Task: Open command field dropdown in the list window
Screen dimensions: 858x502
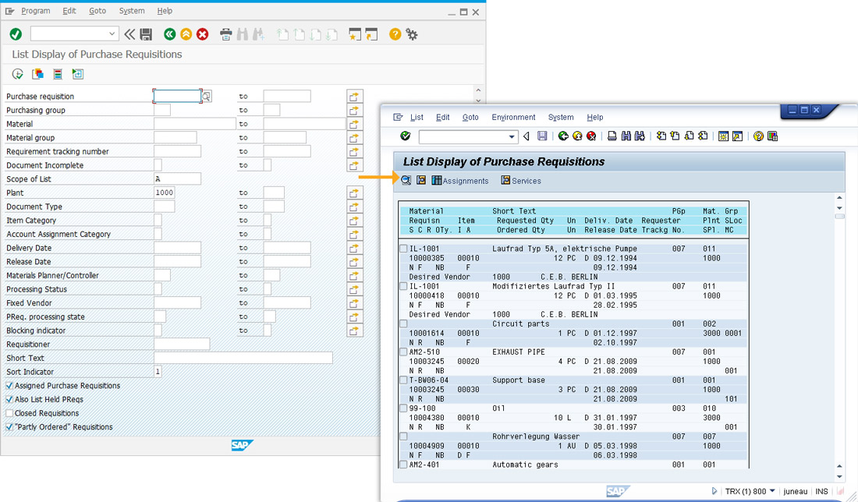Action: (512, 136)
